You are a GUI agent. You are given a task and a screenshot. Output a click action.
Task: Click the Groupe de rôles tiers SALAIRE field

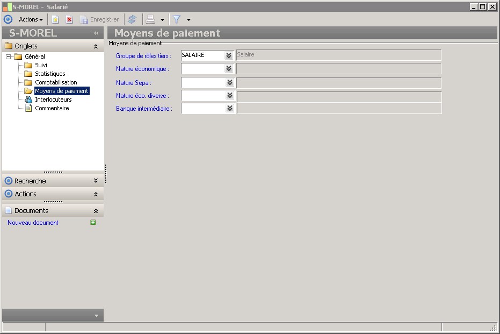[x=202, y=55]
